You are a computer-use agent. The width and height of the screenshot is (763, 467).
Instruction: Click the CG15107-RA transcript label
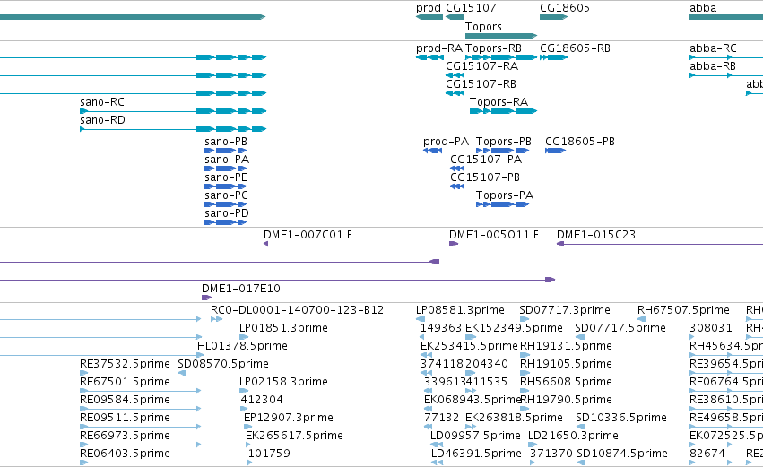click(x=481, y=66)
